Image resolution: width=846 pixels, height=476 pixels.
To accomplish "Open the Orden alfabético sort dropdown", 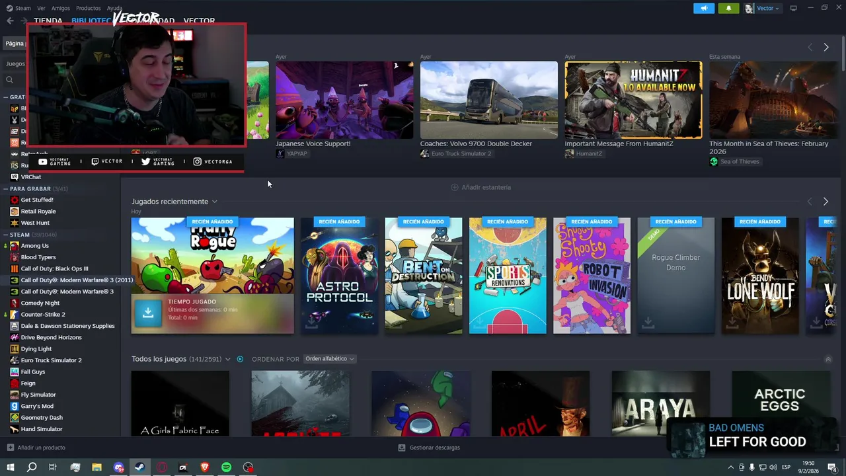I will [x=330, y=359].
